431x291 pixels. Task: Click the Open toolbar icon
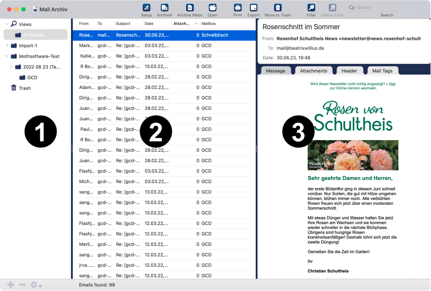(212, 8)
